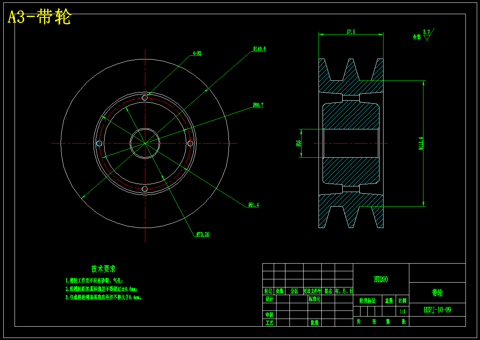Click the yellow "A3-带轮" sheet title

[39, 17]
